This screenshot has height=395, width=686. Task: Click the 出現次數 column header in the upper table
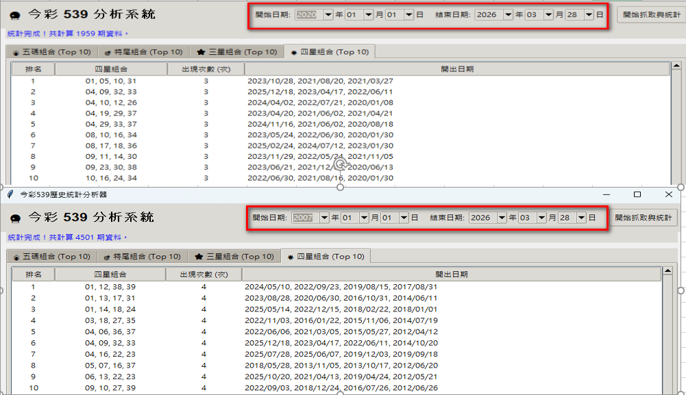(x=206, y=69)
